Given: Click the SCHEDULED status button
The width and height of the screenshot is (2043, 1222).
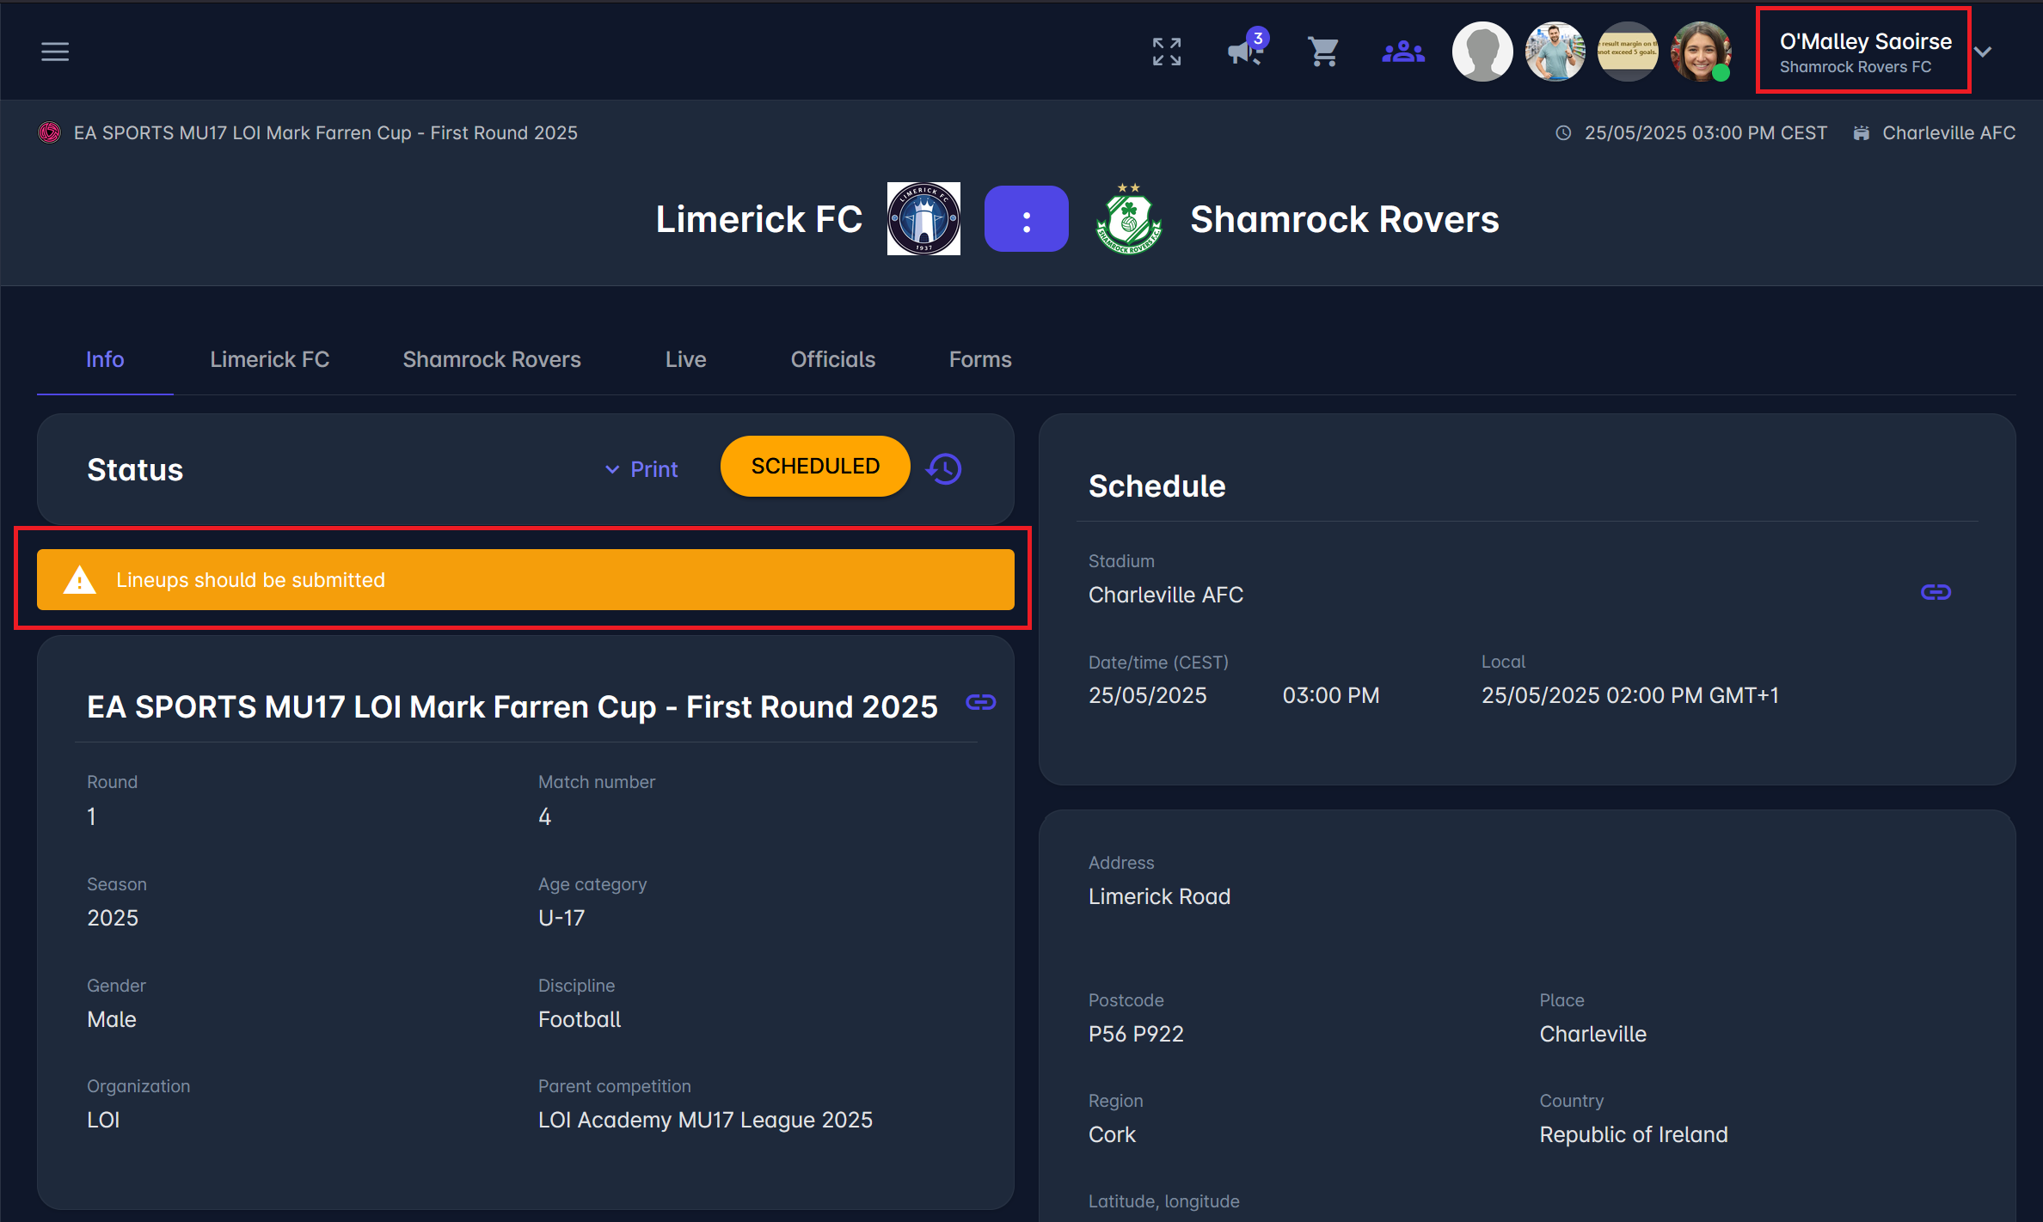Looking at the screenshot, I should (x=815, y=466).
